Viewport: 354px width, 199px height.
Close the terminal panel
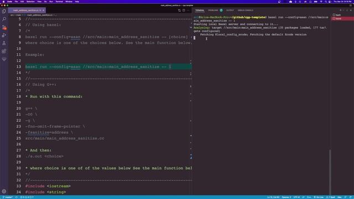pos(351,10)
